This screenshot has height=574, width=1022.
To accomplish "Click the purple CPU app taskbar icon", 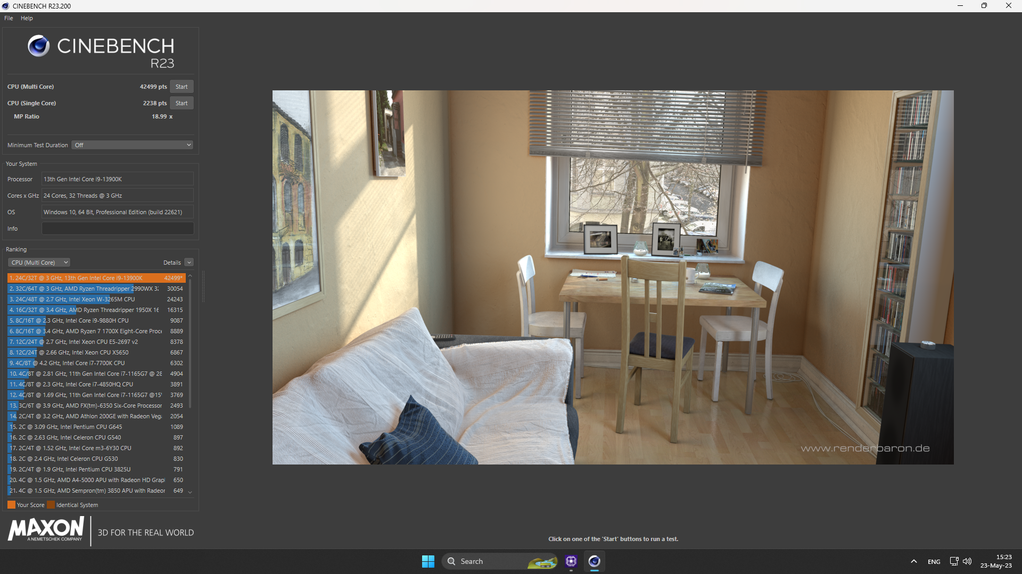I will point(571,561).
